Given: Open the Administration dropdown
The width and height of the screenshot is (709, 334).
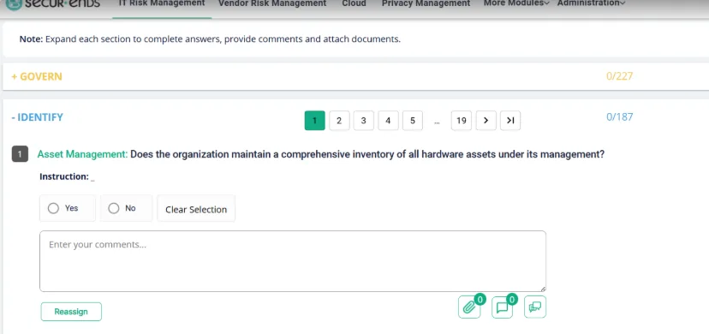Looking at the screenshot, I should pos(592,3).
